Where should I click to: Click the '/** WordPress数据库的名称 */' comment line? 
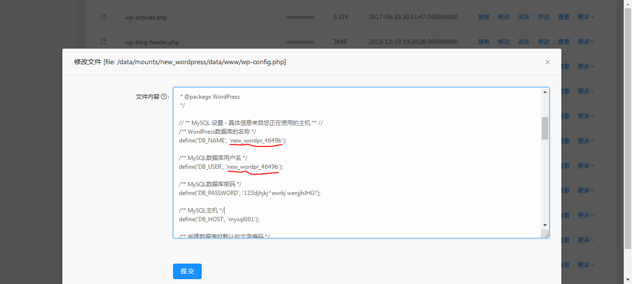pos(218,132)
